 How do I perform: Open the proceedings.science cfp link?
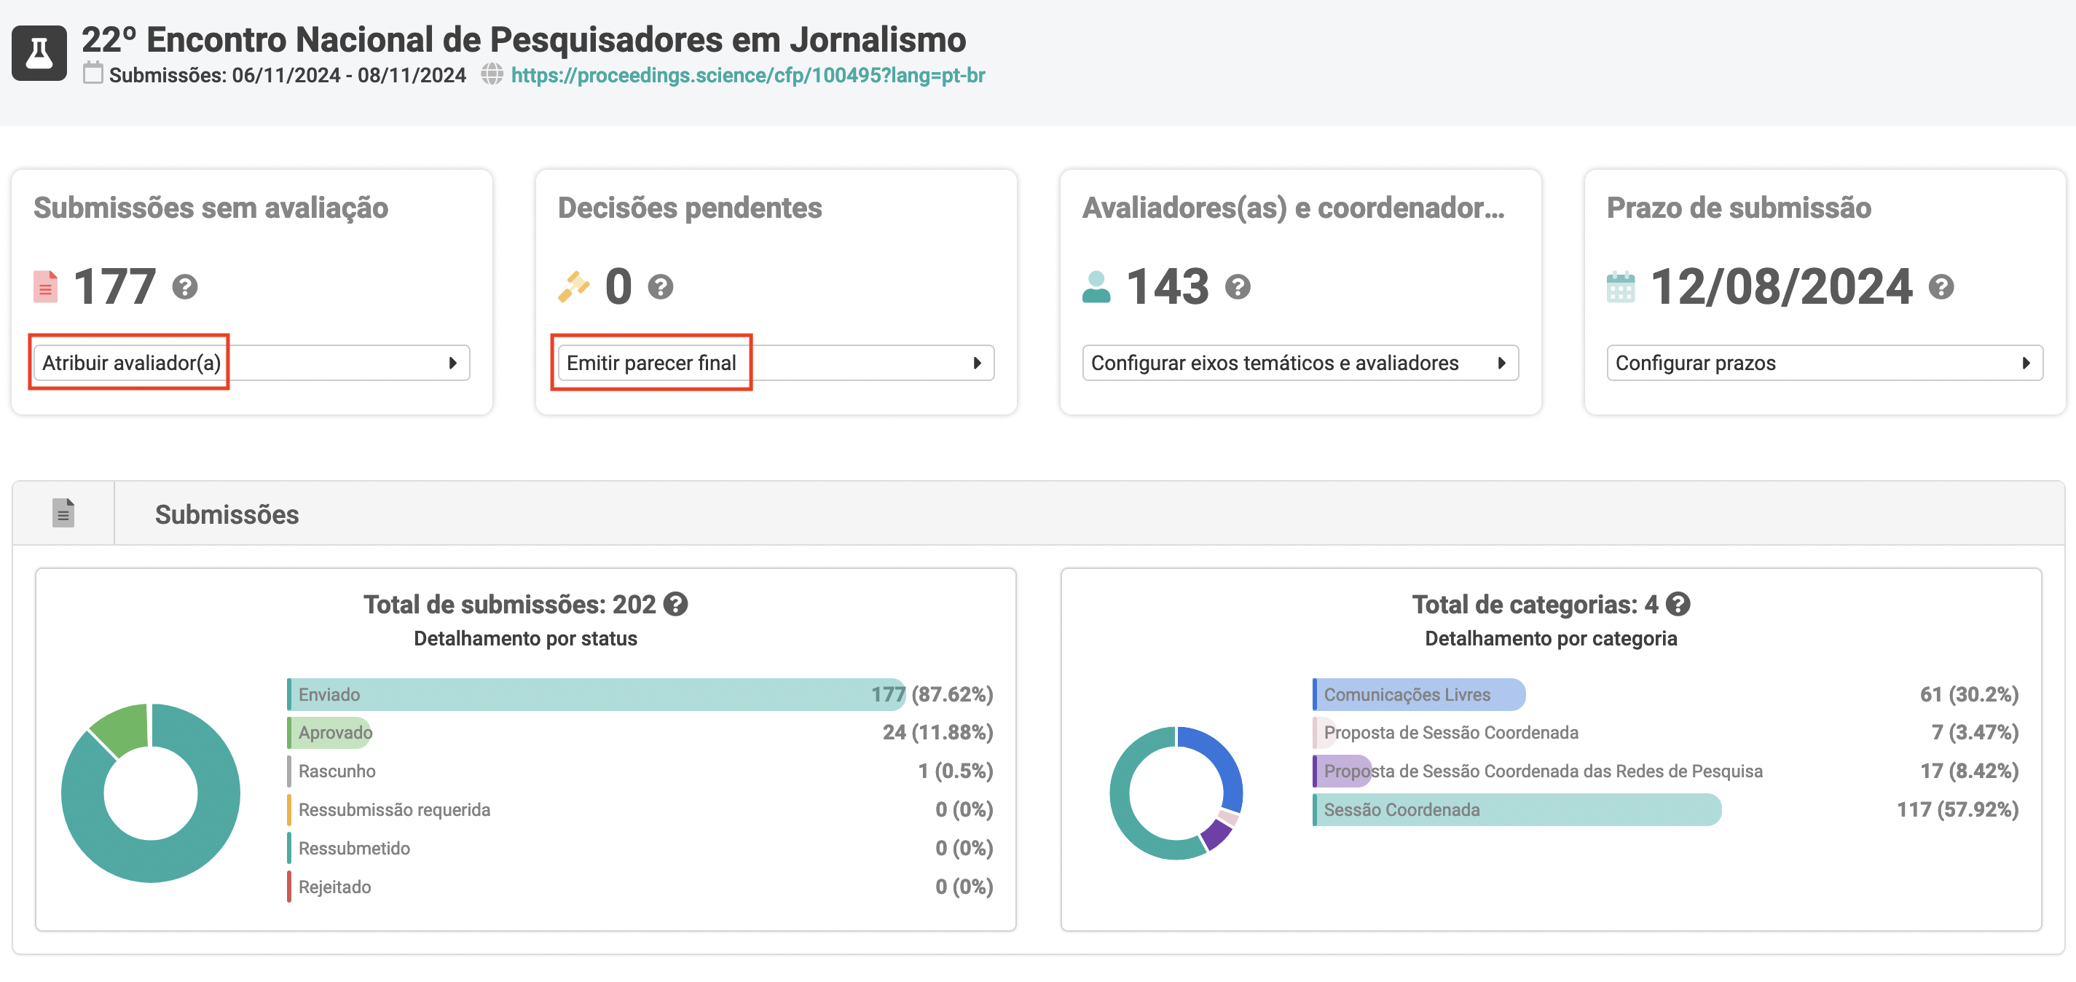[748, 75]
